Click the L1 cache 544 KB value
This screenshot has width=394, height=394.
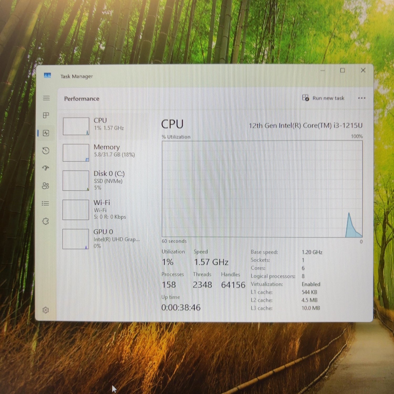[309, 292]
